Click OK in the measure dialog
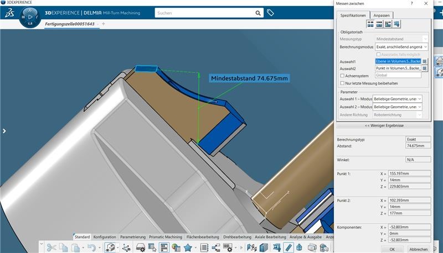The height and width of the screenshot is (253, 443). (x=392, y=249)
